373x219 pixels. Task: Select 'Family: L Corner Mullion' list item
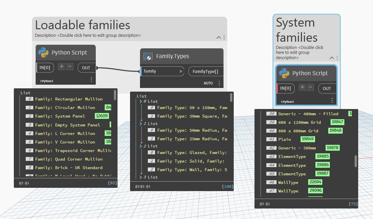click(x=65, y=133)
